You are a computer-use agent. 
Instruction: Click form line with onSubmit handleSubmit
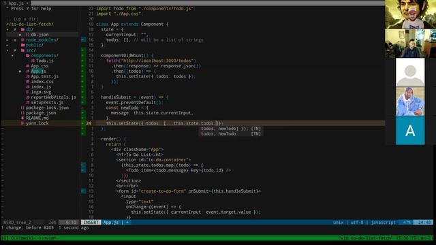click(x=188, y=191)
